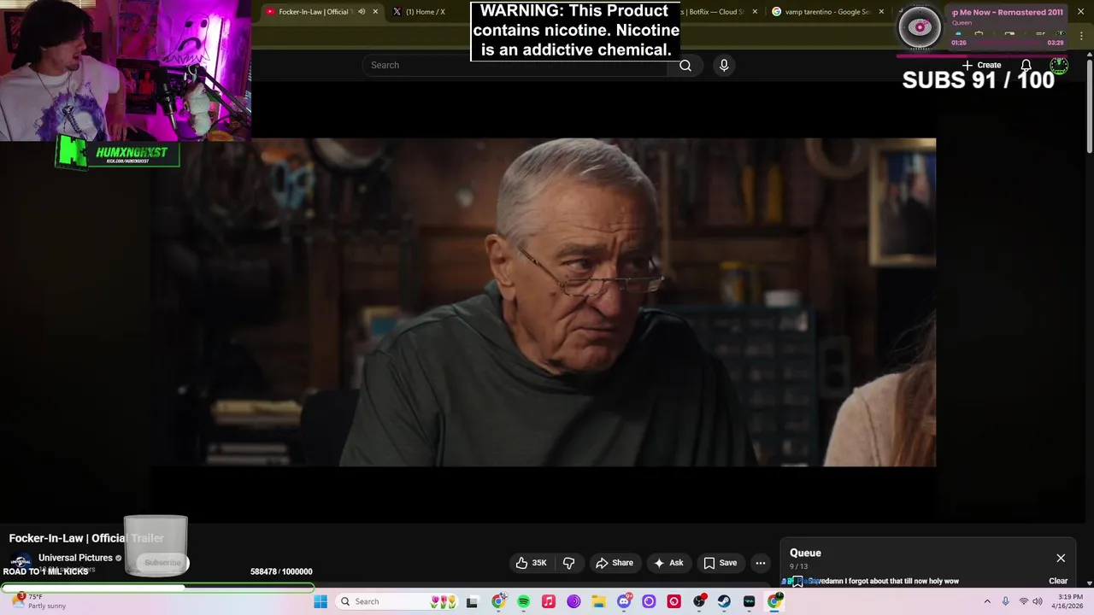
Task: Click the Create video button
Action: [981, 65]
